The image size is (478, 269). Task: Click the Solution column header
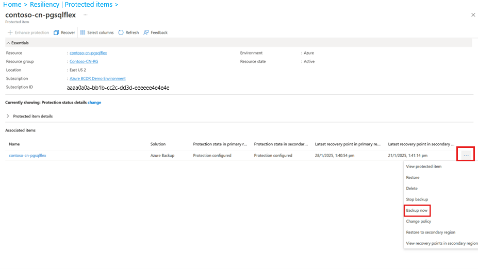(158, 144)
